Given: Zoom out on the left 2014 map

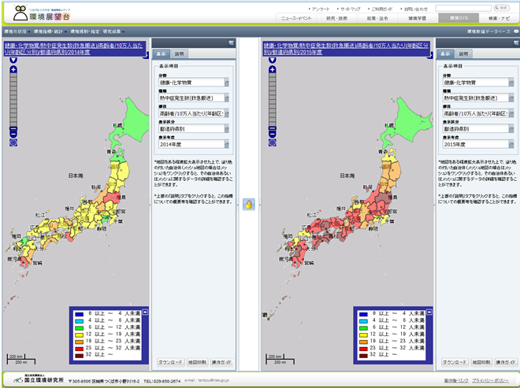Looking at the screenshot, I should [13, 133].
